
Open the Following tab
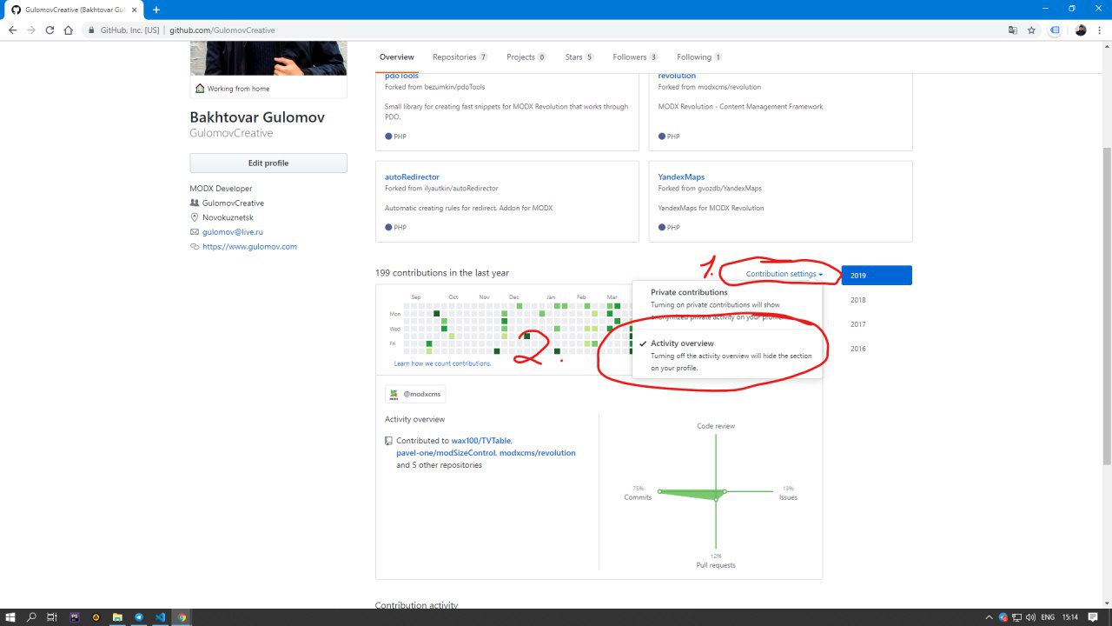click(699, 57)
